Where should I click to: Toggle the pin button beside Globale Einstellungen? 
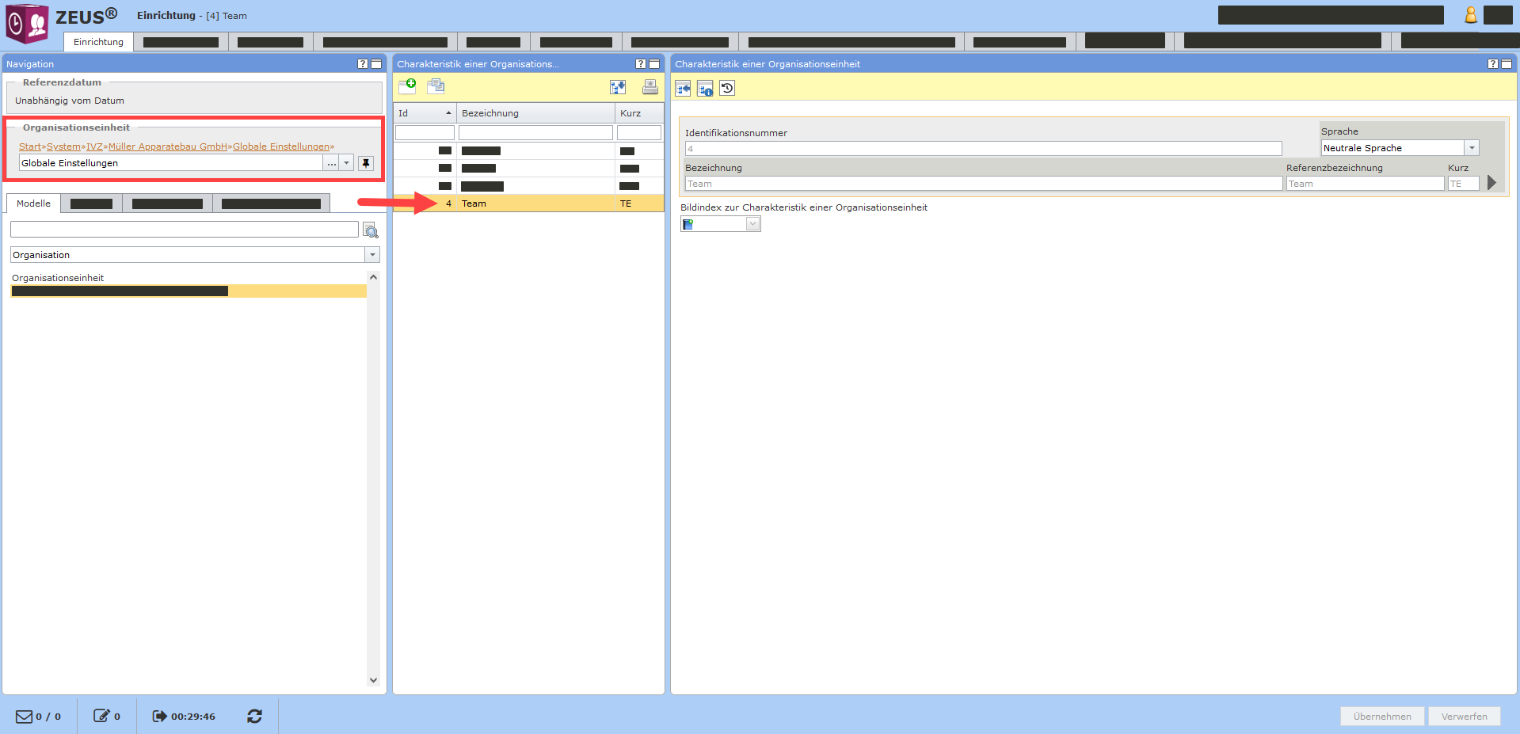pos(365,163)
